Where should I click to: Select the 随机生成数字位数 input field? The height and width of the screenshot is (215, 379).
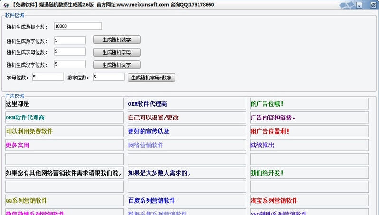pyautogui.click(x=70, y=40)
